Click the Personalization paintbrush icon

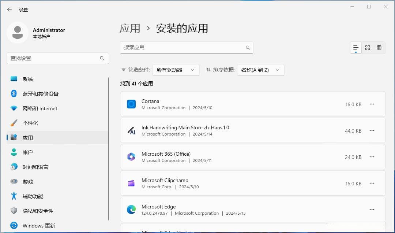click(14, 123)
